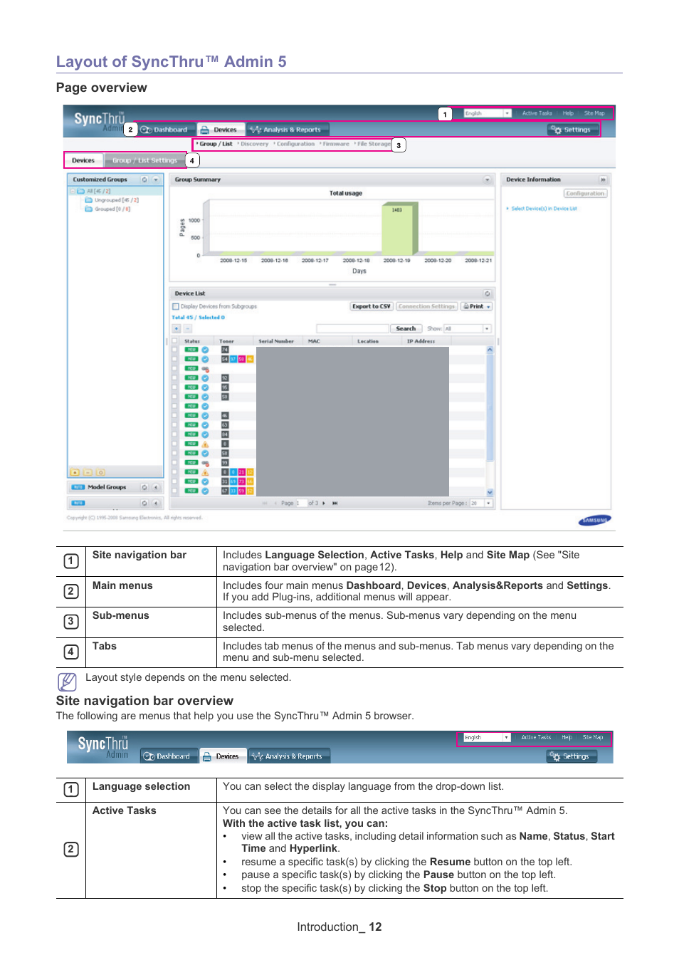The width and height of the screenshot is (679, 960).
Task: Click the remove group folder icon at the panel bottom
Action: point(88,472)
